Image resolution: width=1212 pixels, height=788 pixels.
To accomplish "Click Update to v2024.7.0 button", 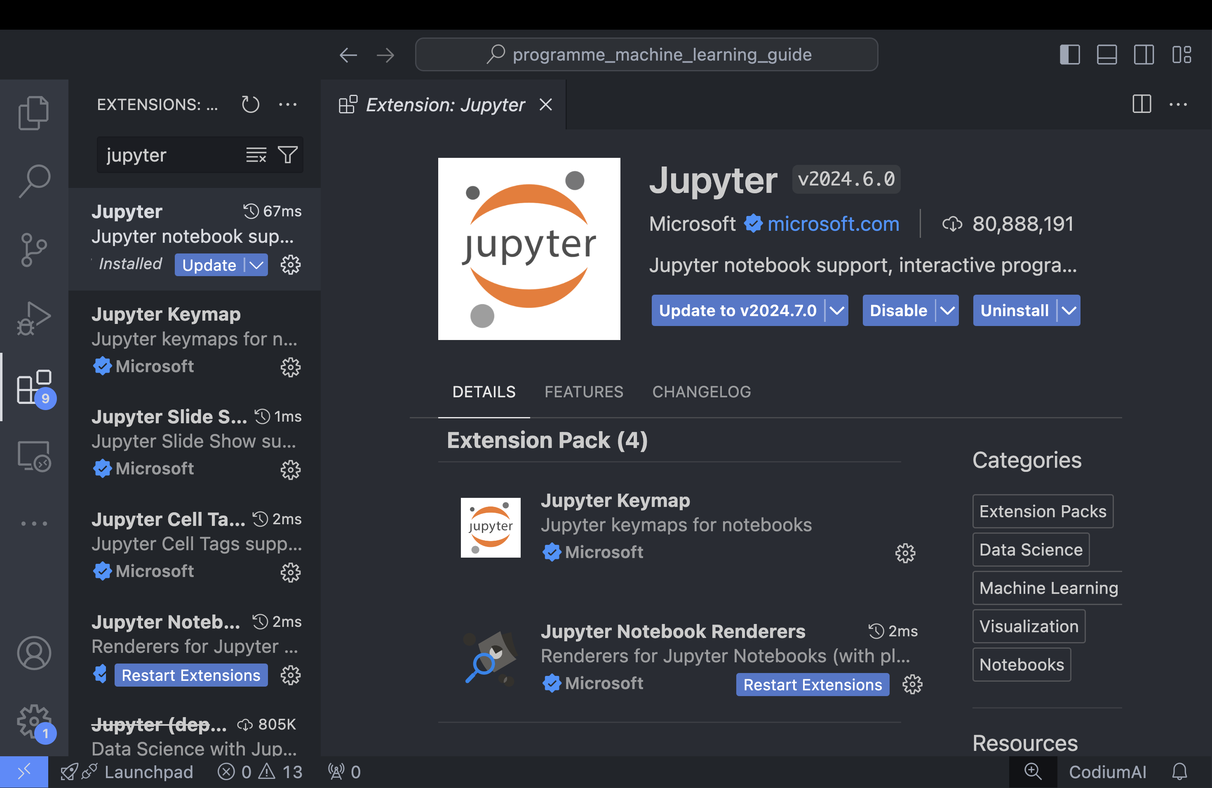I will pos(738,310).
